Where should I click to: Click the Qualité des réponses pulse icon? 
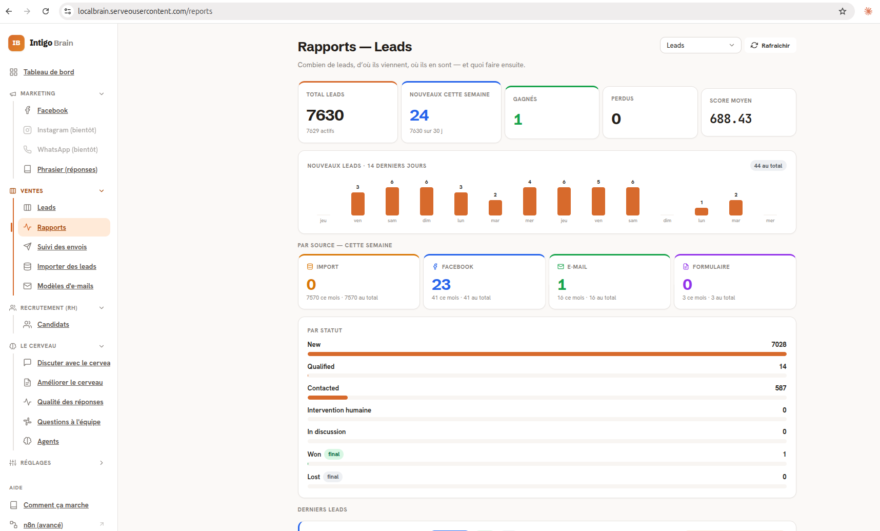(x=28, y=402)
